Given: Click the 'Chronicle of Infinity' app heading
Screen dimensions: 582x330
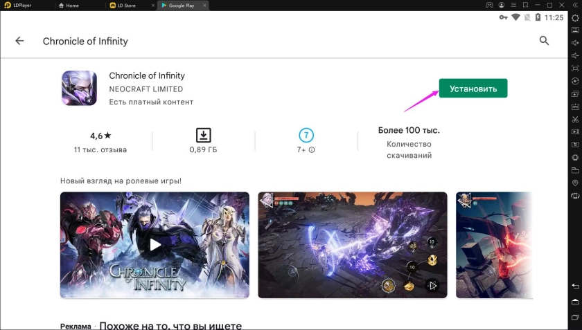Looking at the screenshot, I should tap(147, 75).
